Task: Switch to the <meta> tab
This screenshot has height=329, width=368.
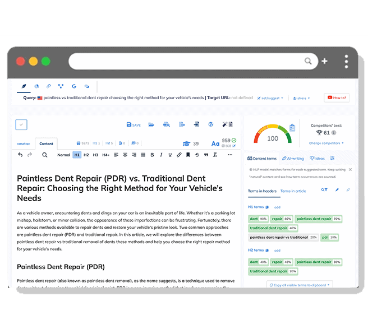Action: coord(23,143)
